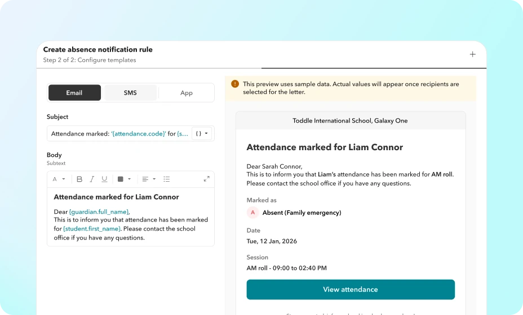Open the font size A dropdown

click(x=59, y=179)
